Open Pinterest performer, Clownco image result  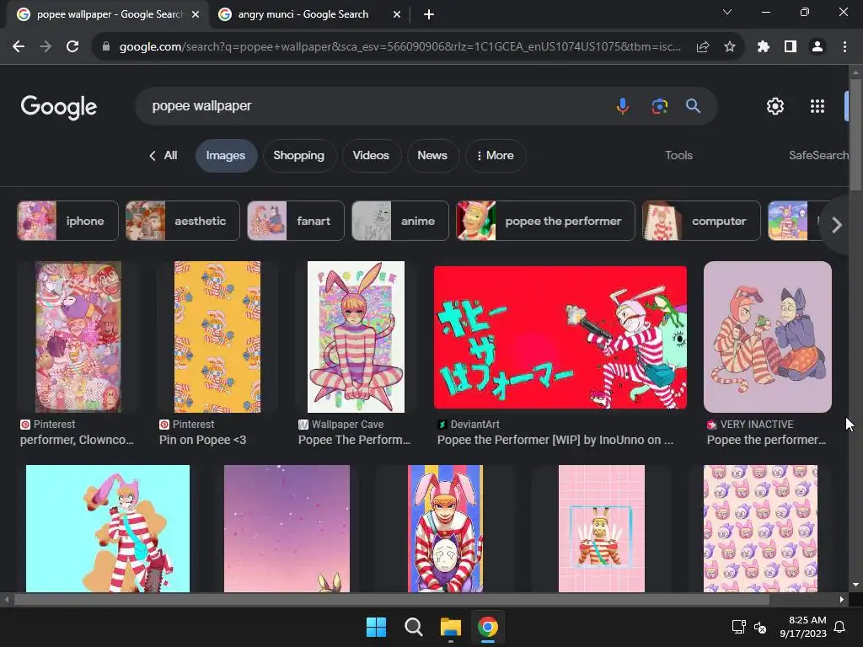78,337
